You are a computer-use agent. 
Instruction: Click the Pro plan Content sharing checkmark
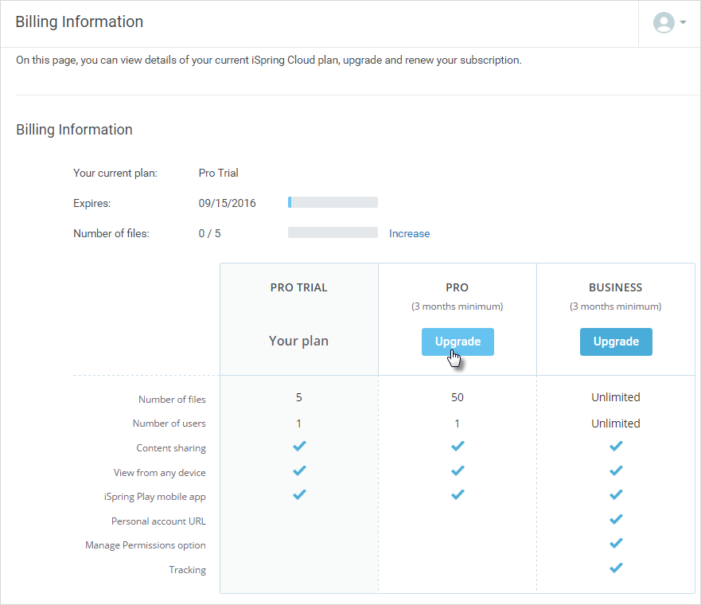tap(457, 446)
